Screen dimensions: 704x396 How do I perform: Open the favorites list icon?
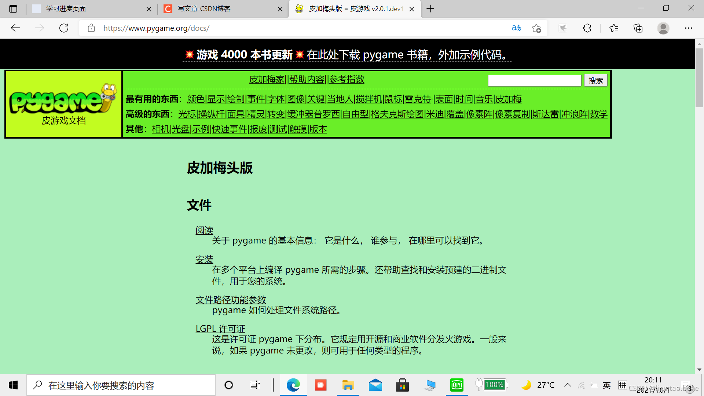coord(613,28)
